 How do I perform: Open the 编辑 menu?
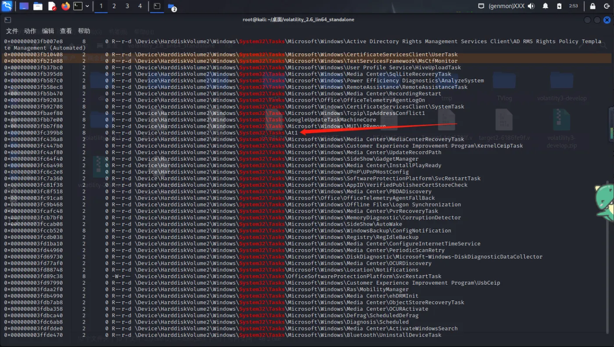(x=48, y=31)
